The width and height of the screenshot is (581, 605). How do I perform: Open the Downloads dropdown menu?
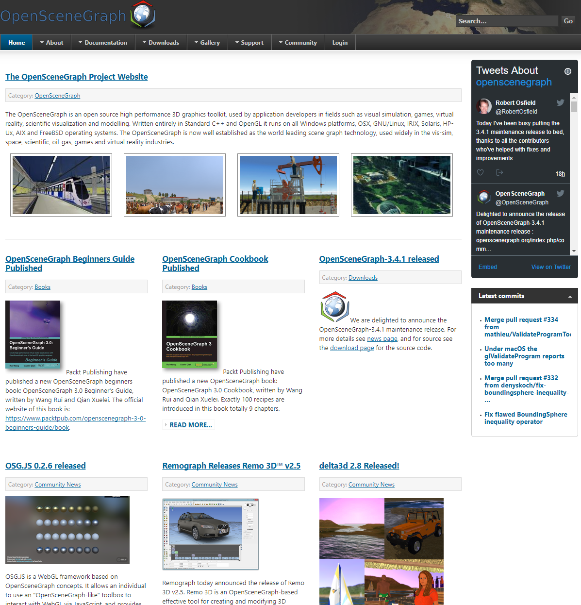coord(161,43)
